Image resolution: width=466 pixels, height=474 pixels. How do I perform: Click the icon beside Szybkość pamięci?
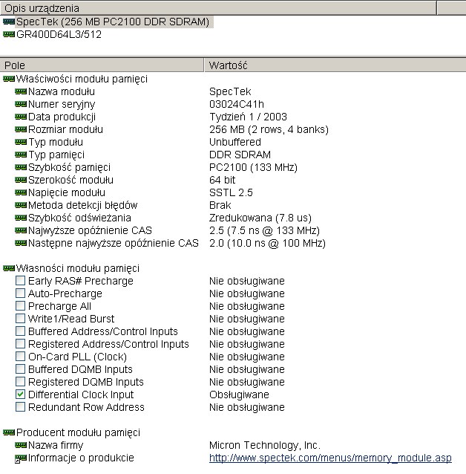click(21, 167)
